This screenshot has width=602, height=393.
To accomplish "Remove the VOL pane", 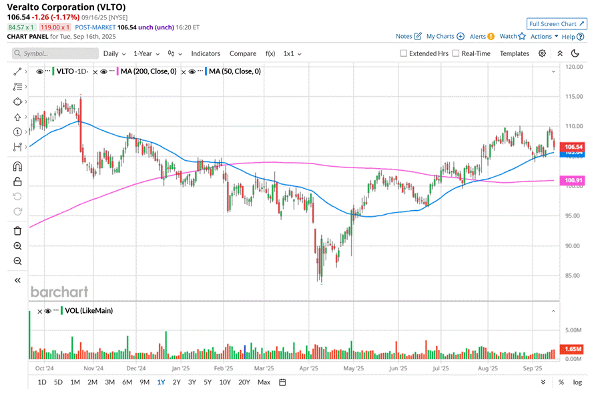I will click(x=39, y=312).
